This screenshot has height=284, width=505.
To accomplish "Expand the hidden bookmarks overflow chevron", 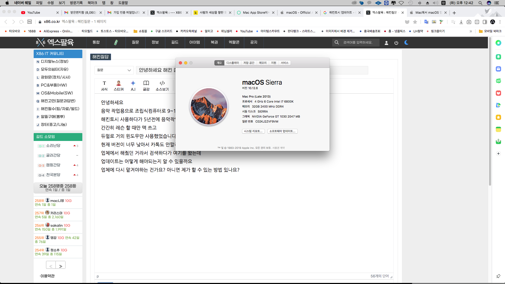I will pos(471,31).
